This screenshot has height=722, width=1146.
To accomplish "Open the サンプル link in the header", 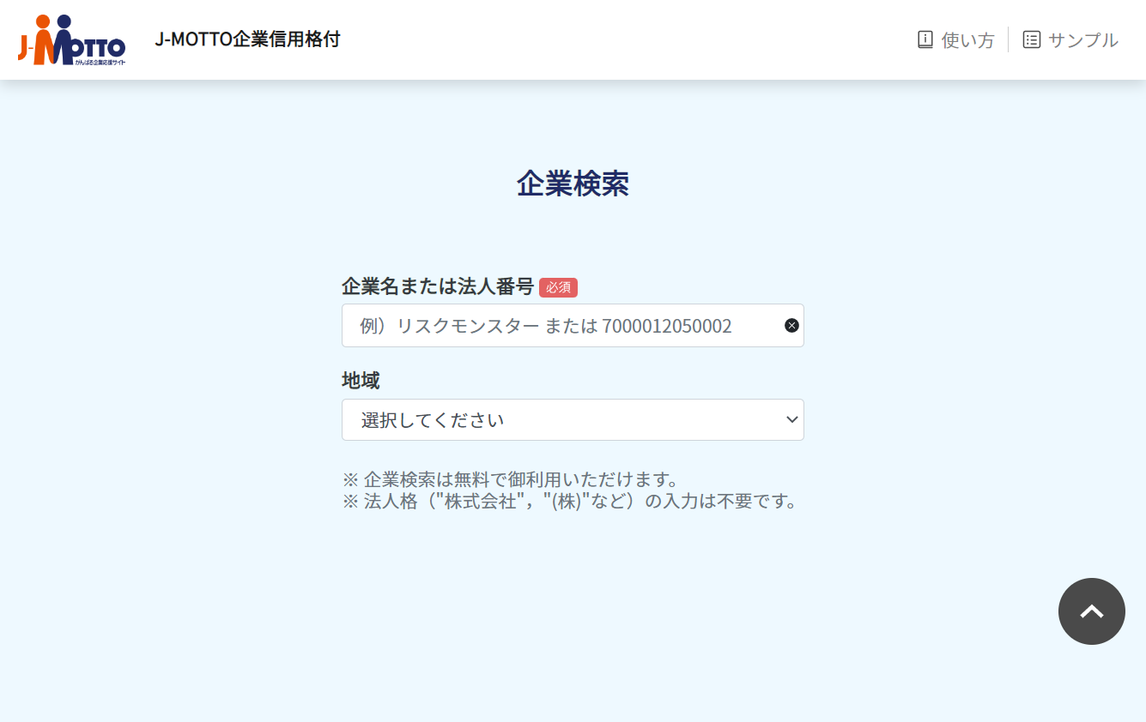I will (x=1082, y=39).
